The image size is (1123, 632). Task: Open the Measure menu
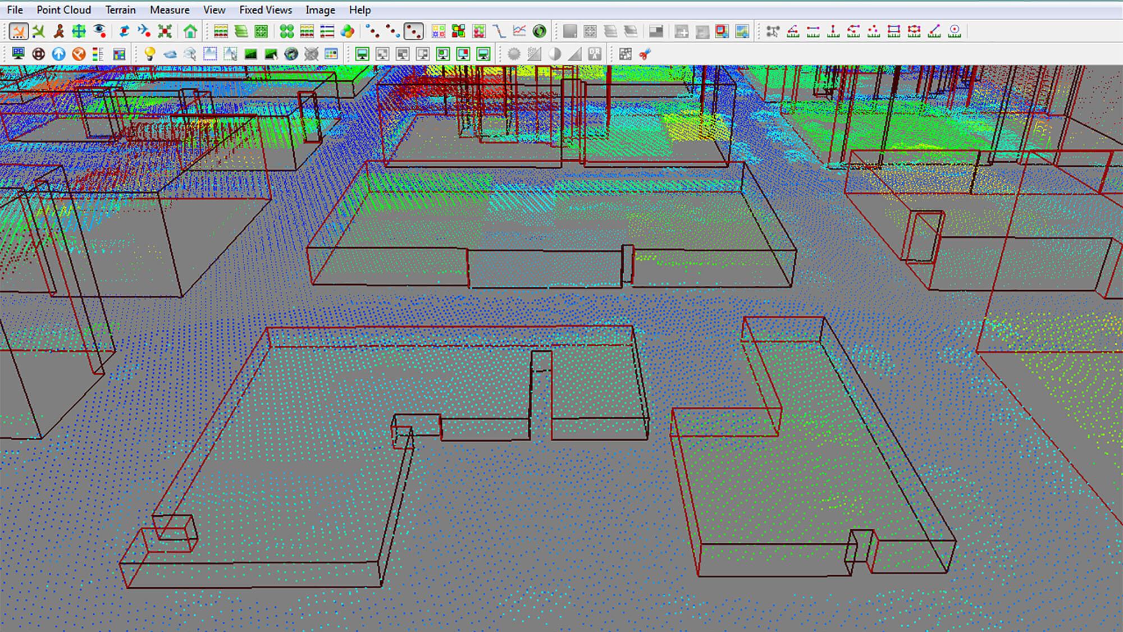coord(170,10)
